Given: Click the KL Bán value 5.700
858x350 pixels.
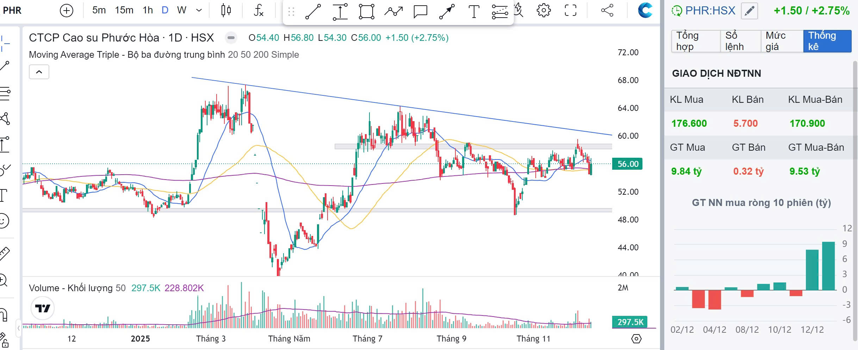Looking at the screenshot, I should coord(745,124).
